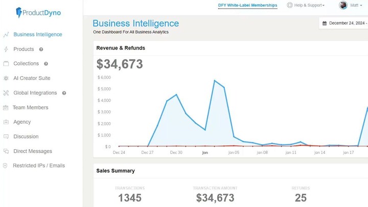Follow the DFY White-Label Memberships link
368x207 pixels.
coord(247,5)
